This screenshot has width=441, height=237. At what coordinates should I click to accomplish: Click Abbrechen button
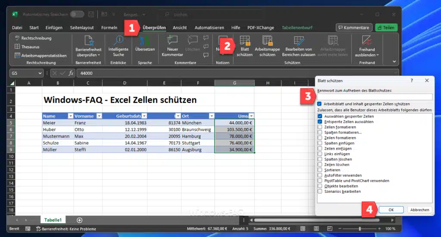(419, 210)
